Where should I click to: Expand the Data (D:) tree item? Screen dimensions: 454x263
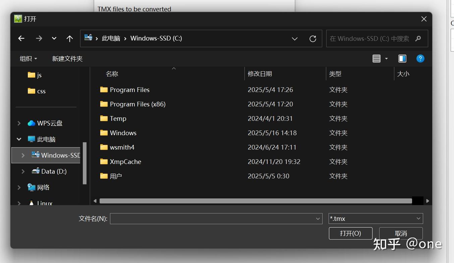[x=23, y=171]
